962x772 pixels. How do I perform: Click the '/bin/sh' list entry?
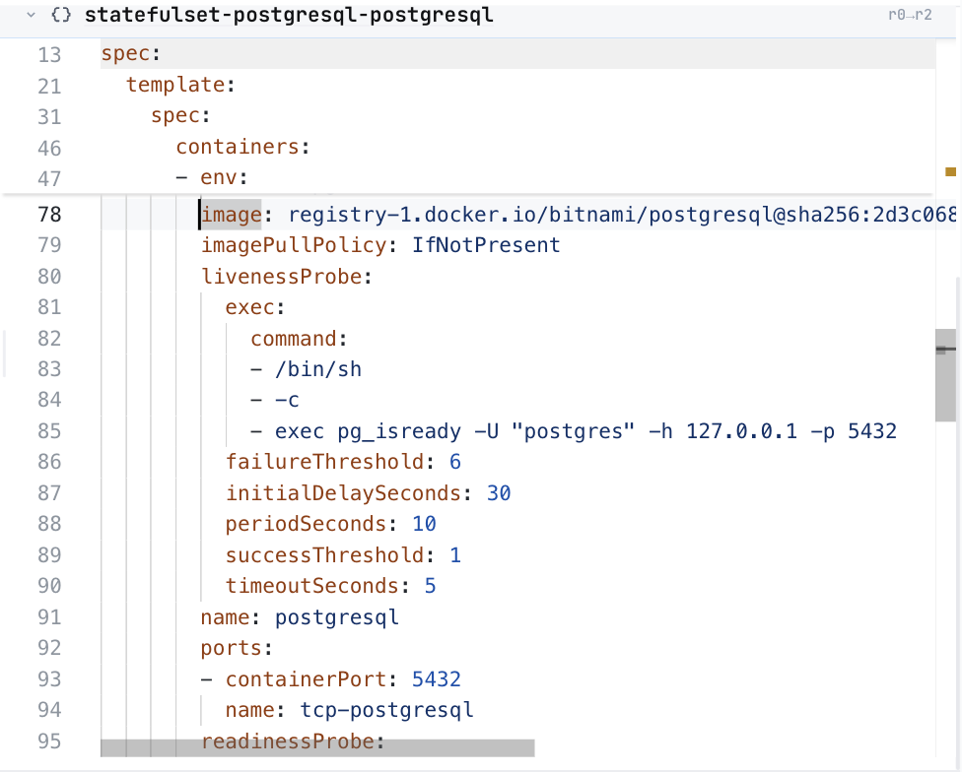point(317,369)
